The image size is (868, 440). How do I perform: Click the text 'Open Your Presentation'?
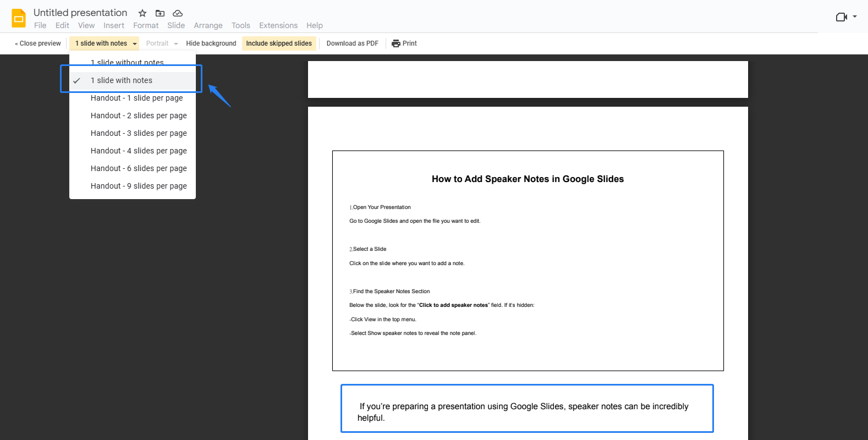tap(382, 207)
